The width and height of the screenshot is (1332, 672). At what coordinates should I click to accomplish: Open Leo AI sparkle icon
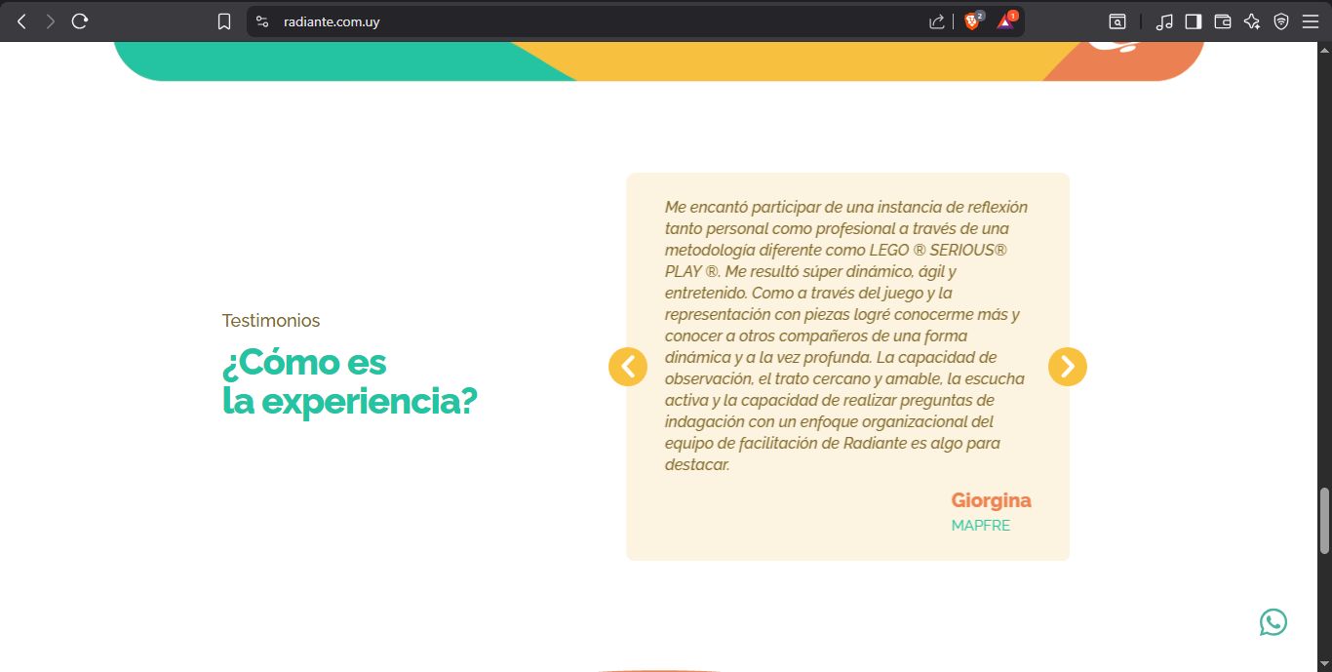1252,21
